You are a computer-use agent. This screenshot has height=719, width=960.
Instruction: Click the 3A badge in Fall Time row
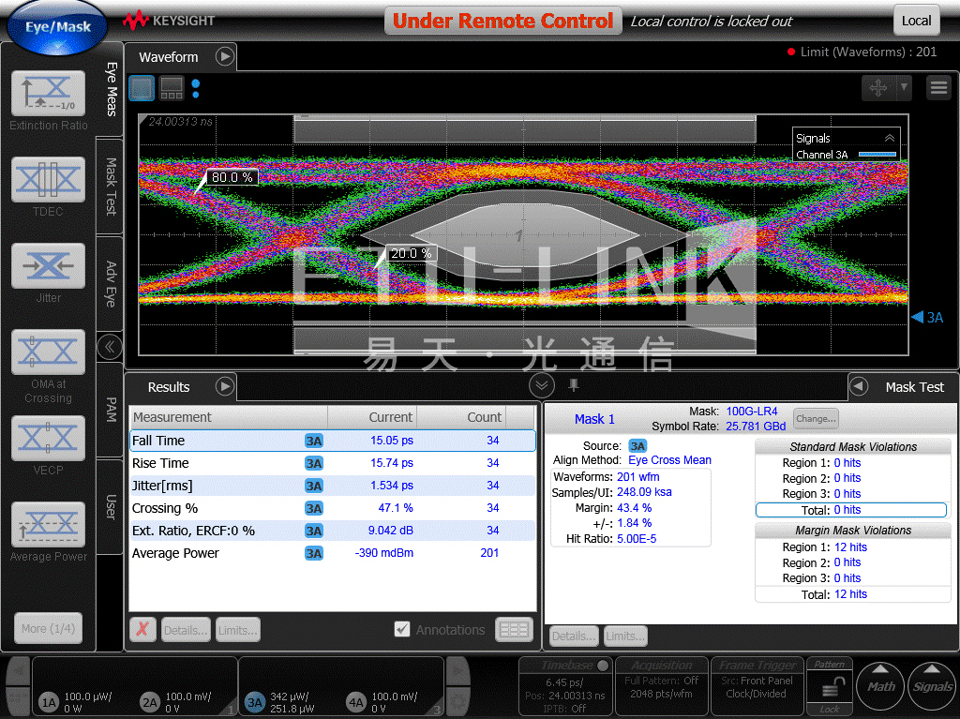(314, 441)
